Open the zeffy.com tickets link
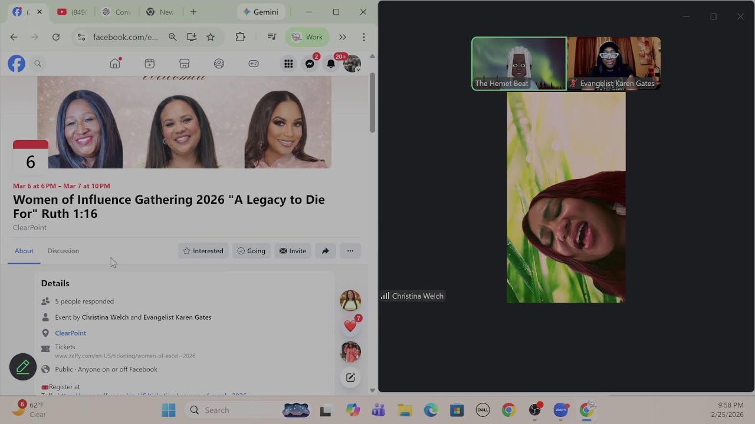This screenshot has height=424, width=755. click(x=125, y=356)
